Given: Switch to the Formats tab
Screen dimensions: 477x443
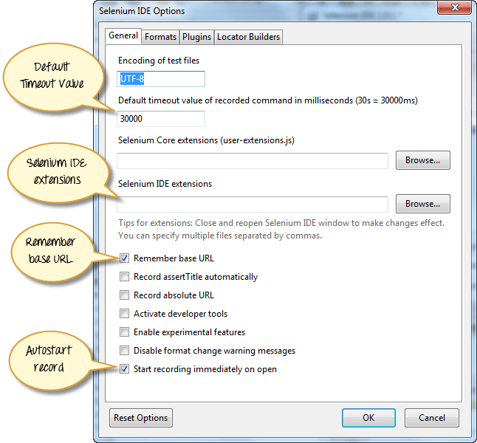Looking at the screenshot, I should (x=160, y=37).
